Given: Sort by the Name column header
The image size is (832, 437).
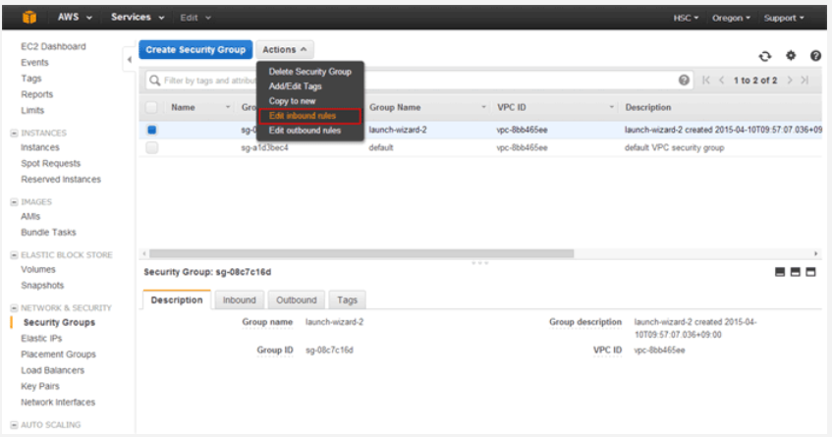Looking at the screenshot, I should [x=183, y=107].
